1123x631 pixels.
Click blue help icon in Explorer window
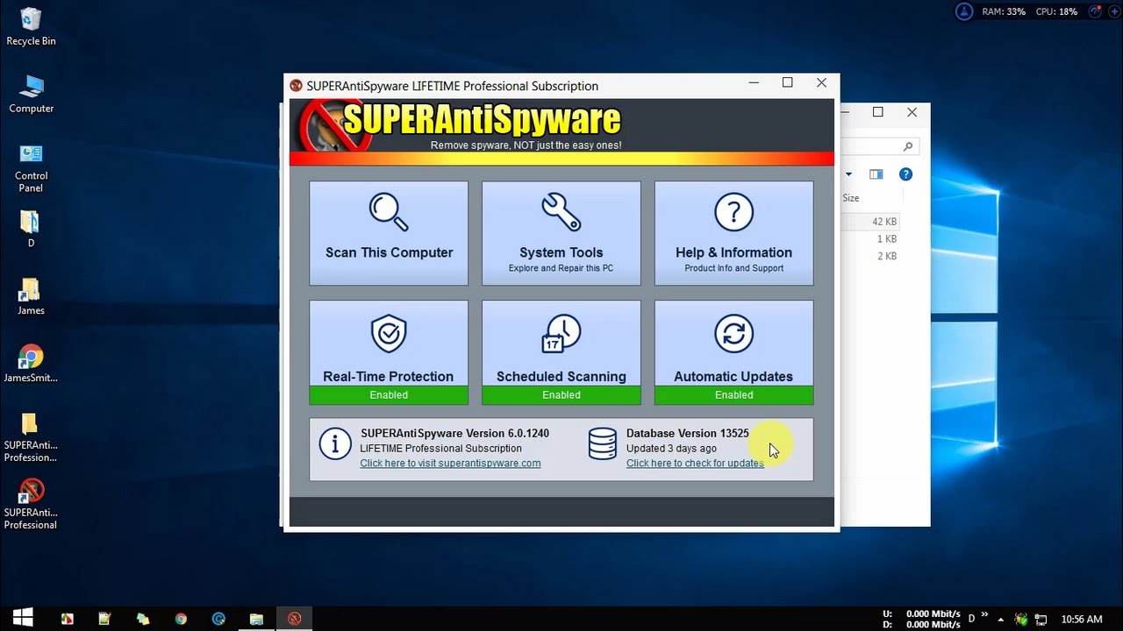(x=905, y=174)
